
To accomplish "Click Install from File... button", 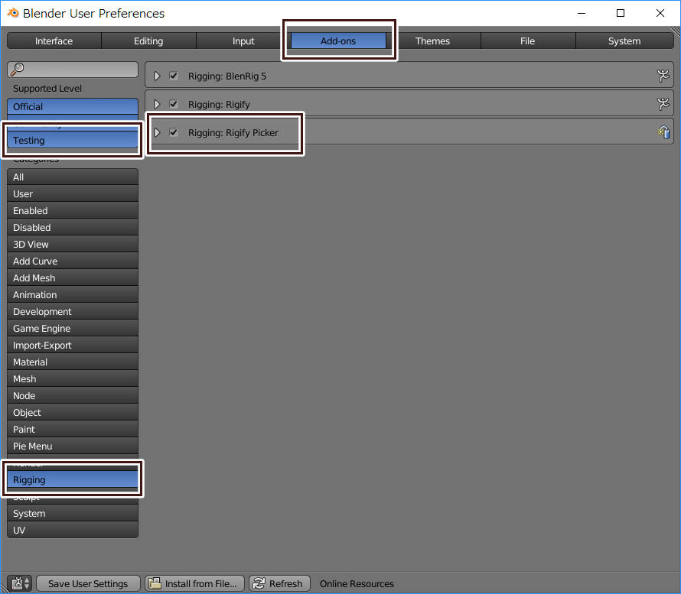I will (194, 583).
